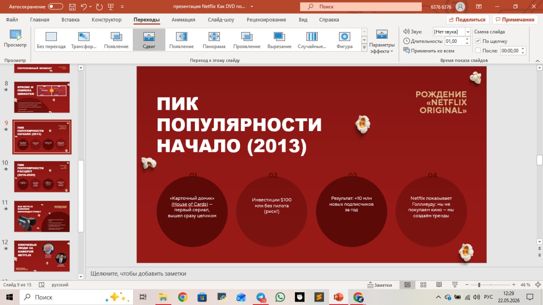Expand Параметры эффекта options
The image size is (543, 305).
pyautogui.click(x=382, y=42)
